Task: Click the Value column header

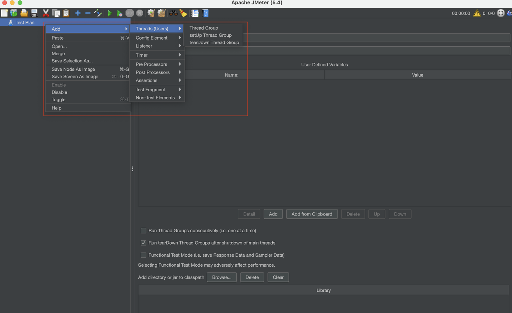Action: click(418, 75)
